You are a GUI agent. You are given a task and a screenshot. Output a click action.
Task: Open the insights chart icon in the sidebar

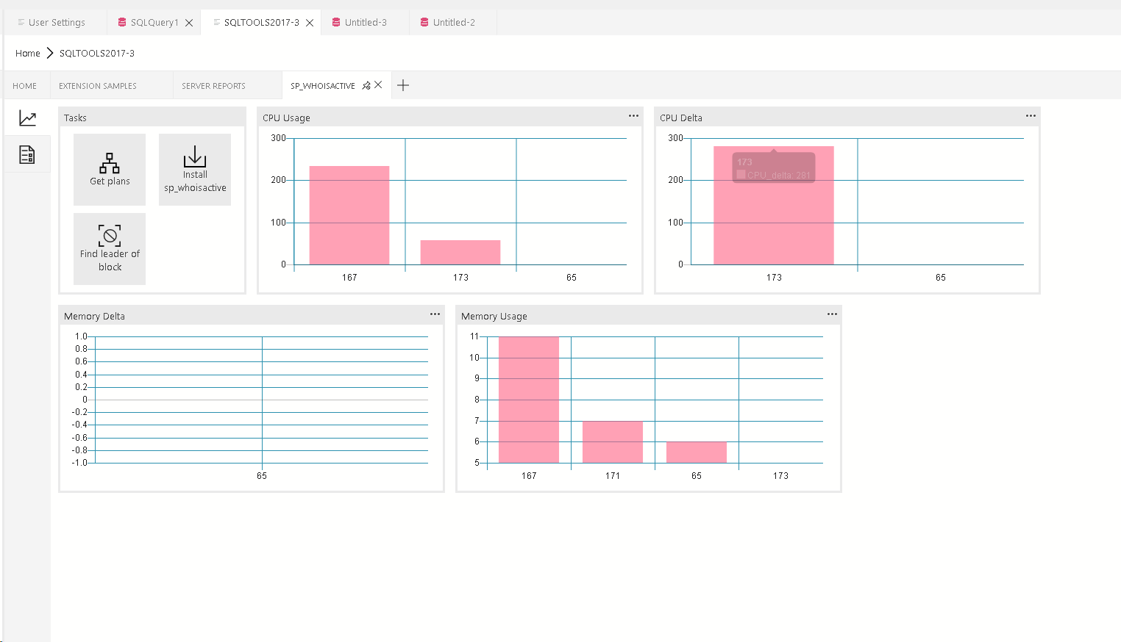(27, 118)
